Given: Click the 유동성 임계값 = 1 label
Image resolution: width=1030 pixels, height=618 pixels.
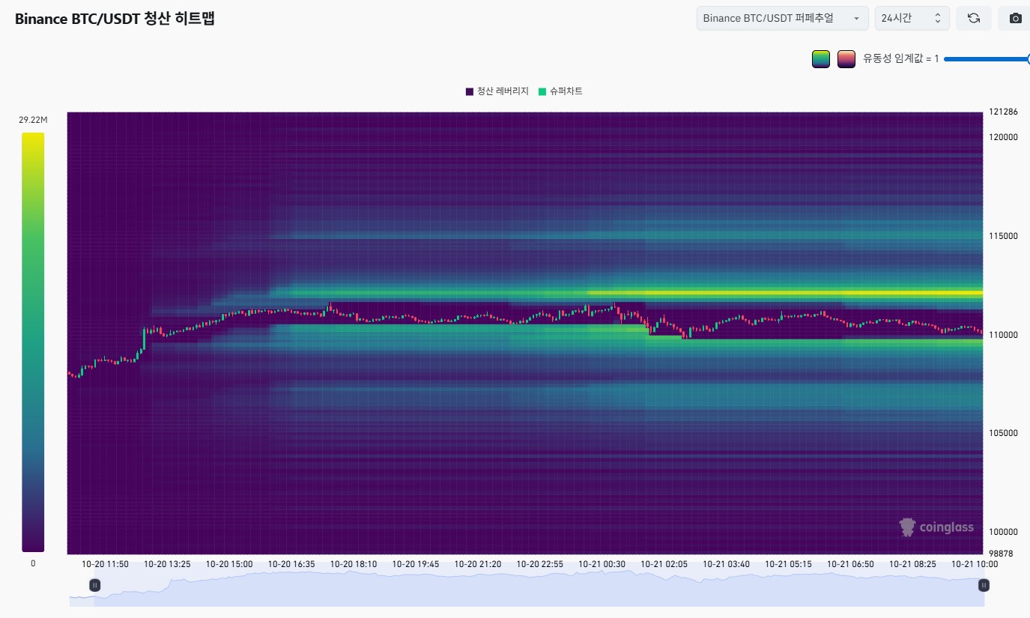Looking at the screenshot, I should [x=900, y=58].
